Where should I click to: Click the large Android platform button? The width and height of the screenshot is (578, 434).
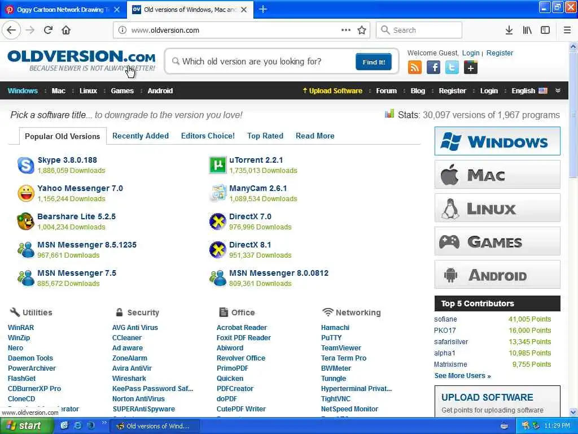point(497,275)
